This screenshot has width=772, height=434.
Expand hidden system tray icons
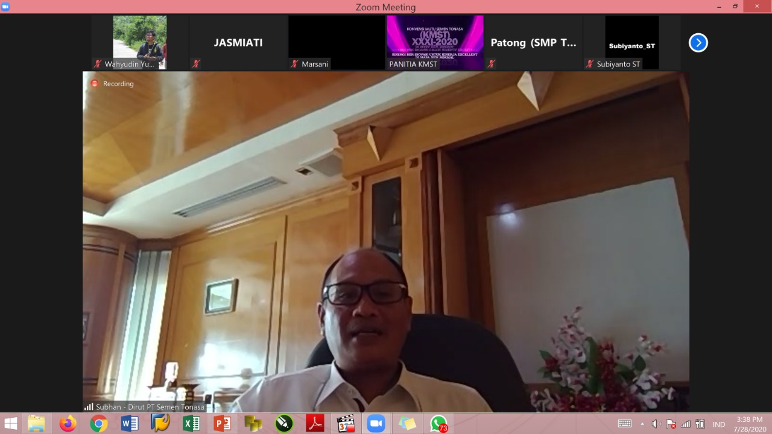point(642,424)
